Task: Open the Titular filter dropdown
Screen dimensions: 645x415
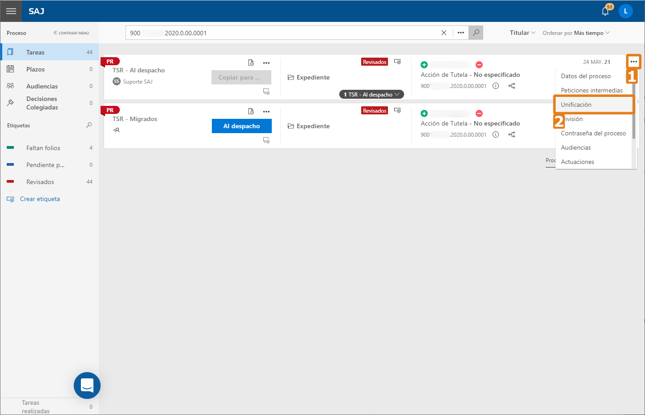Action: 523,33
